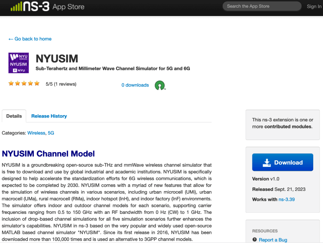The image size is (323, 243).
Task: Browse the Wireless category
Action: (x=36, y=133)
